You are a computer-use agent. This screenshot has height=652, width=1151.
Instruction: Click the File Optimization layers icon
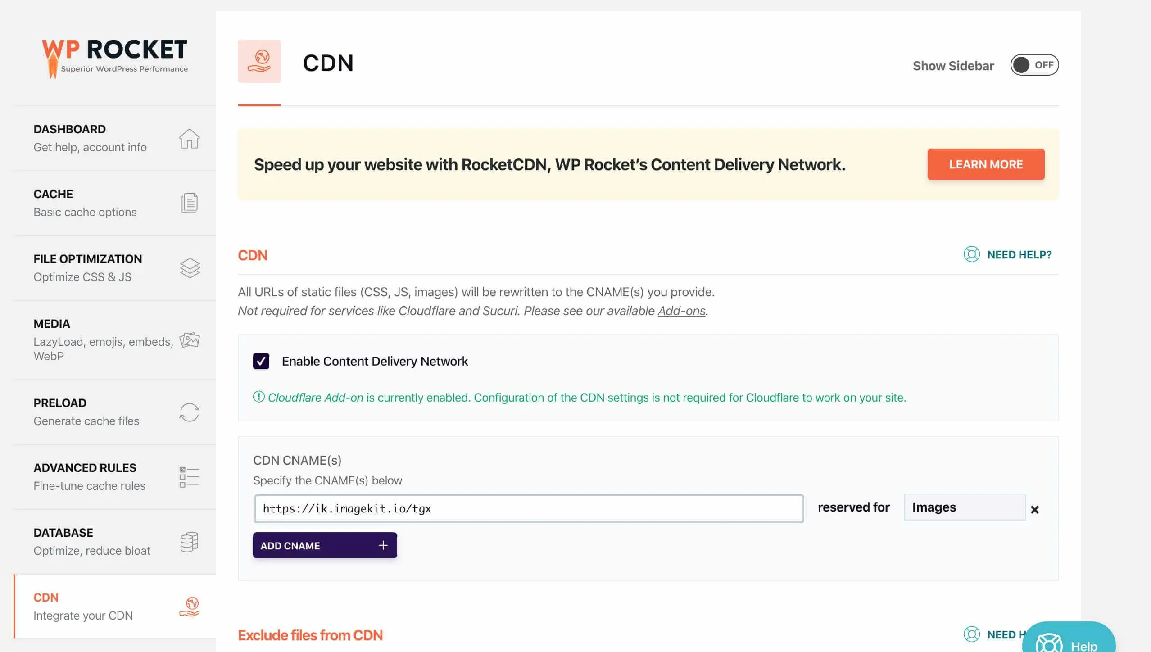pos(189,268)
